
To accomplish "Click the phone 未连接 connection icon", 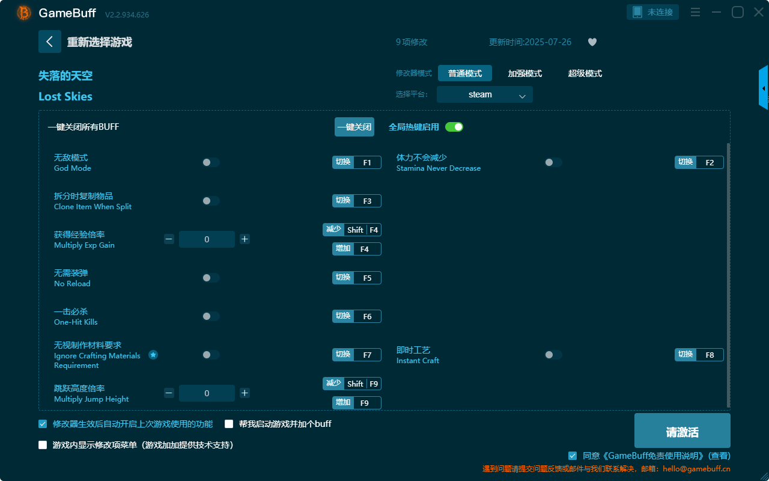I will 653,12.
